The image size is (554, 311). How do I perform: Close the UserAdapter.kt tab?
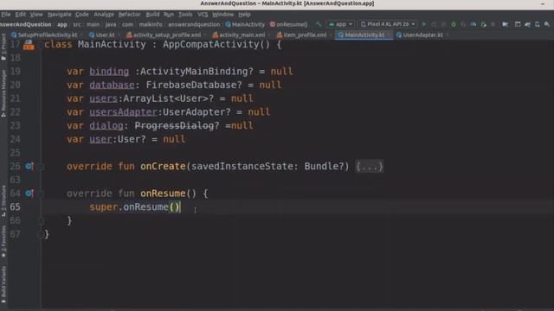[x=448, y=35]
